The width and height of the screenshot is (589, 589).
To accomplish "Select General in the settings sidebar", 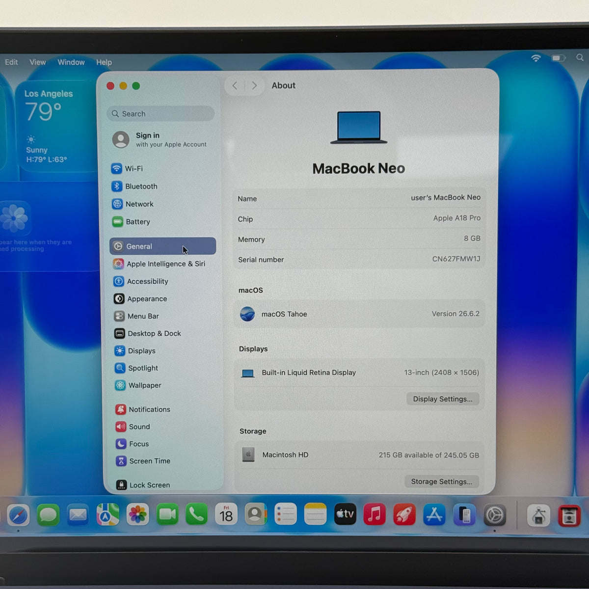I will pos(162,246).
